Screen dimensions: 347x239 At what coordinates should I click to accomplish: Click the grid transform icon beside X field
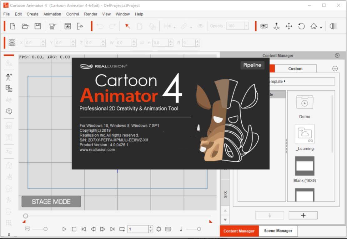12,43
